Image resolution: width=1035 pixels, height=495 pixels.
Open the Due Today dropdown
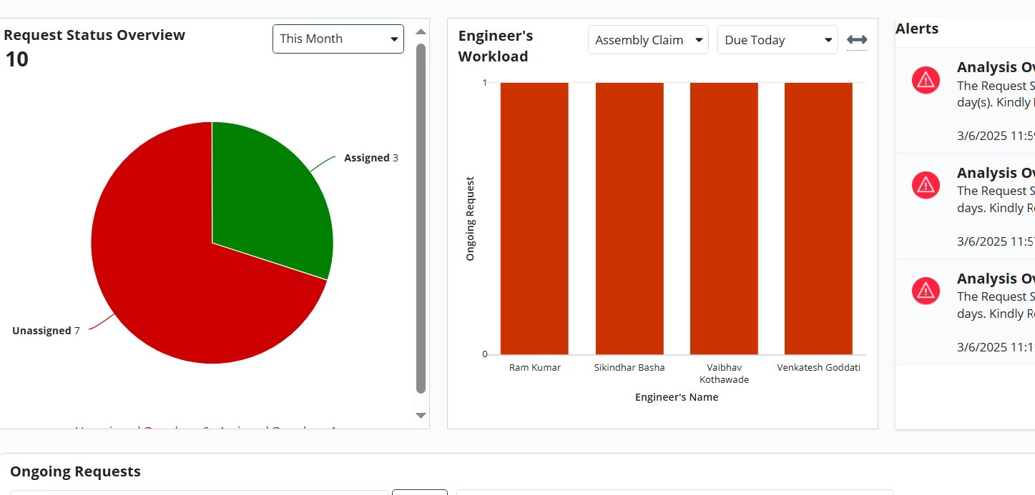click(778, 40)
